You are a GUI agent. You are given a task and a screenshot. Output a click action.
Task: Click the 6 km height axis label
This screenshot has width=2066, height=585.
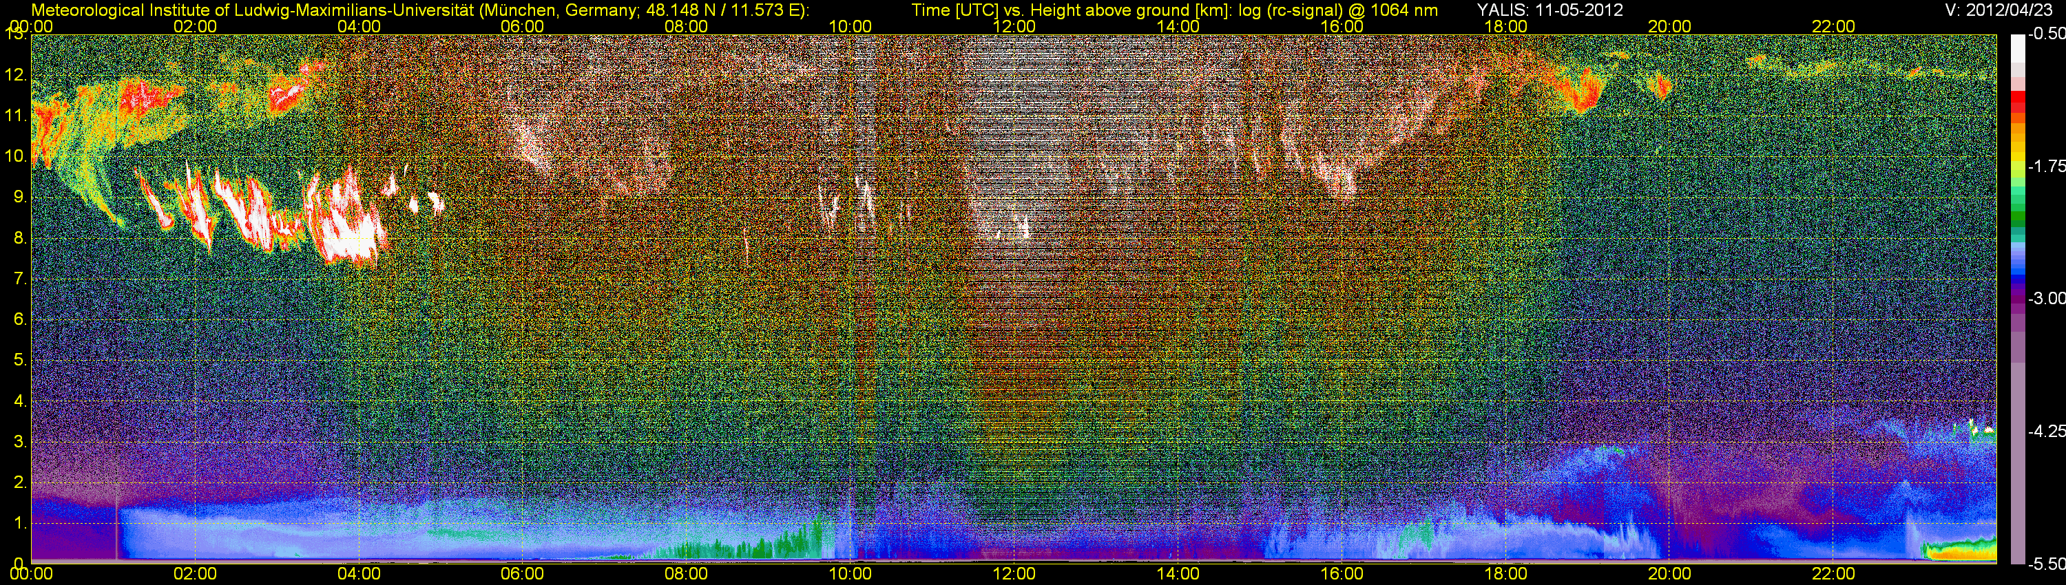(x=20, y=320)
